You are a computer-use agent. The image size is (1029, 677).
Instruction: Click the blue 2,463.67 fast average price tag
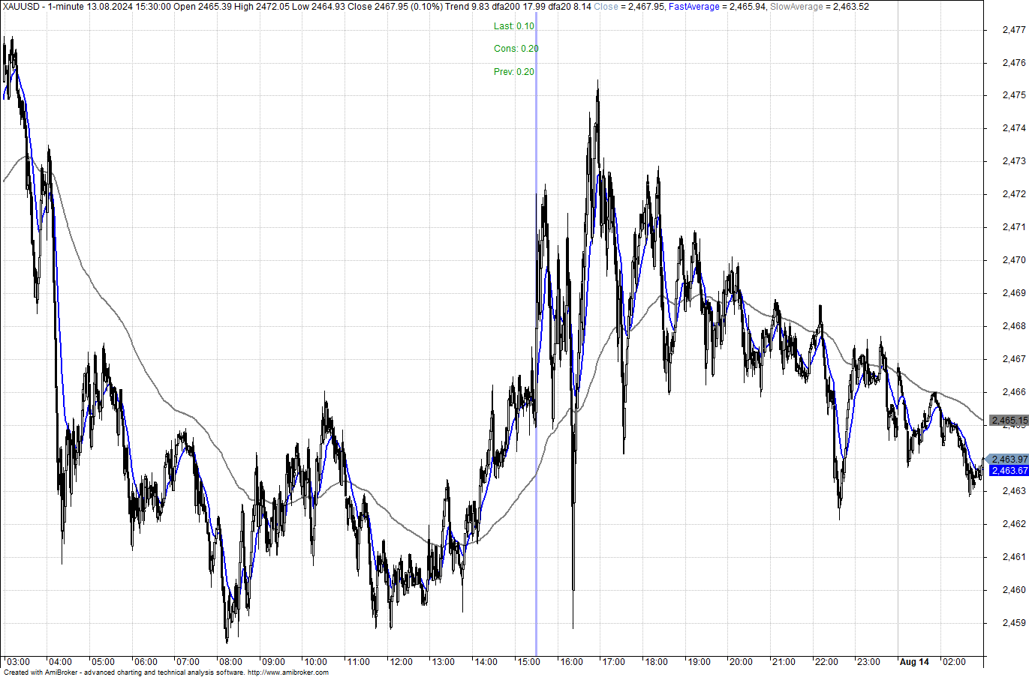1009,471
